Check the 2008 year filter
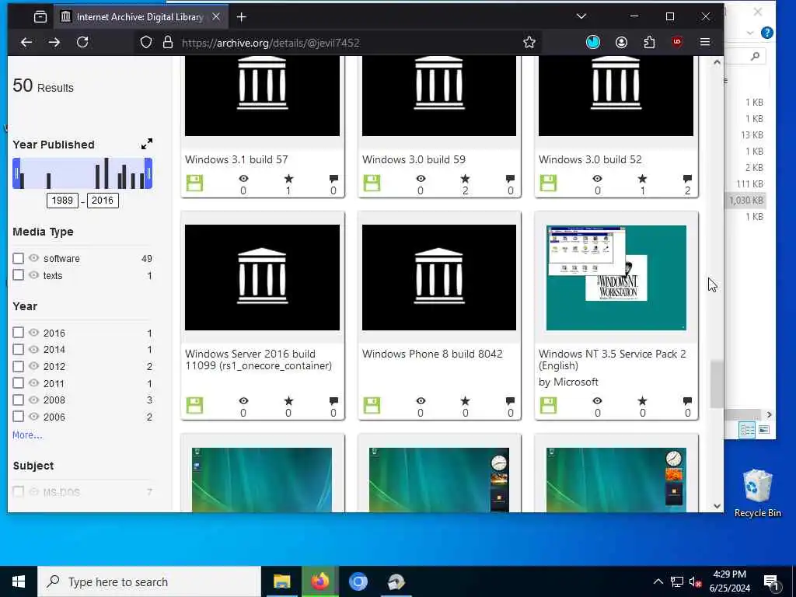The image size is (796, 597). pyautogui.click(x=19, y=400)
